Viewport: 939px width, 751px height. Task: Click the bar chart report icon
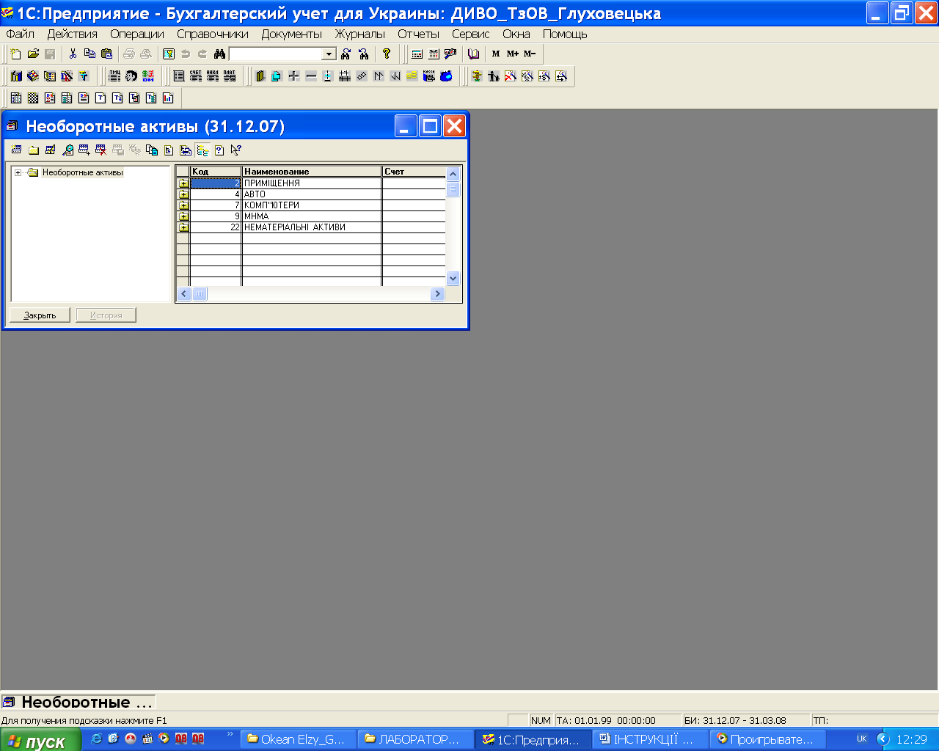pos(168,98)
